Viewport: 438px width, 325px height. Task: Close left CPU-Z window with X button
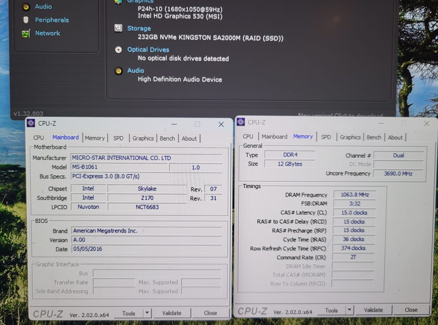[221, 124]
